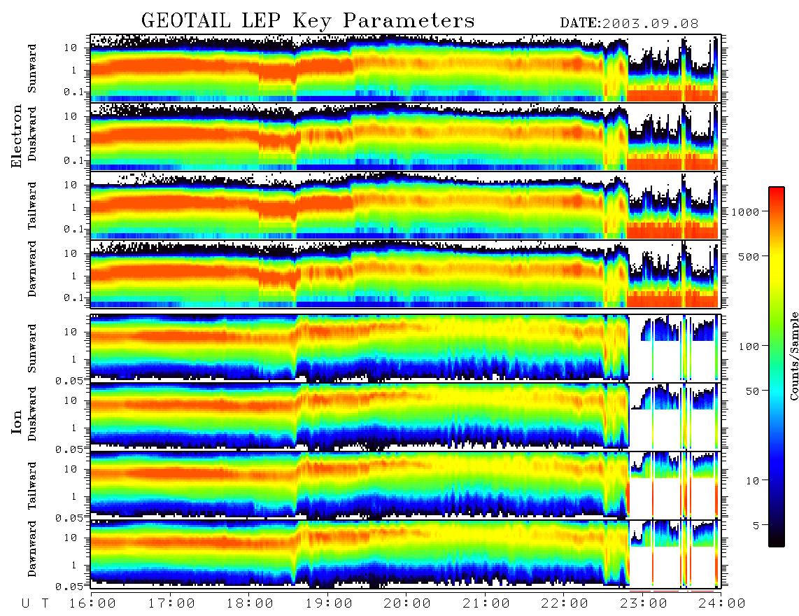Select the Ion "Duskward" panel label
This screenshot has width=799, height=616.
pyautogui.click(x=32, y=414)
